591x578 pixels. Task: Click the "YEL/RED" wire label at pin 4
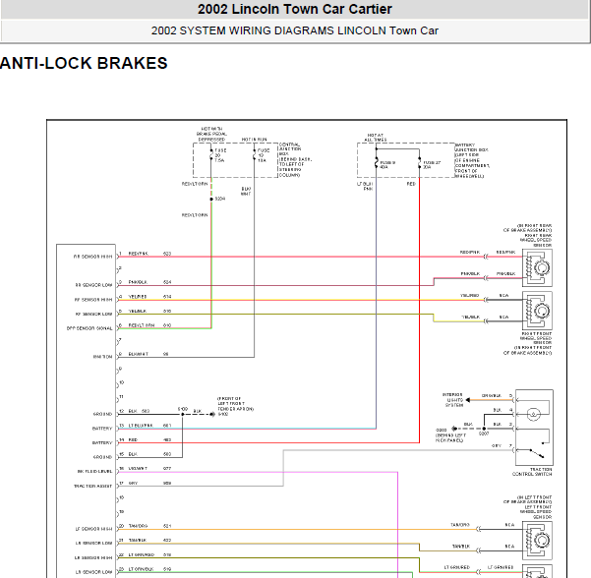138,297
